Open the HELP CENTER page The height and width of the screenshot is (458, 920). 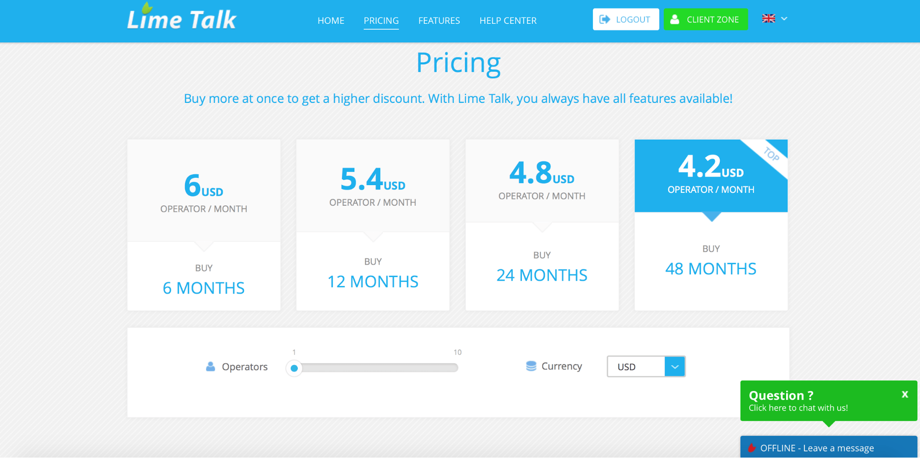point(508,21)
